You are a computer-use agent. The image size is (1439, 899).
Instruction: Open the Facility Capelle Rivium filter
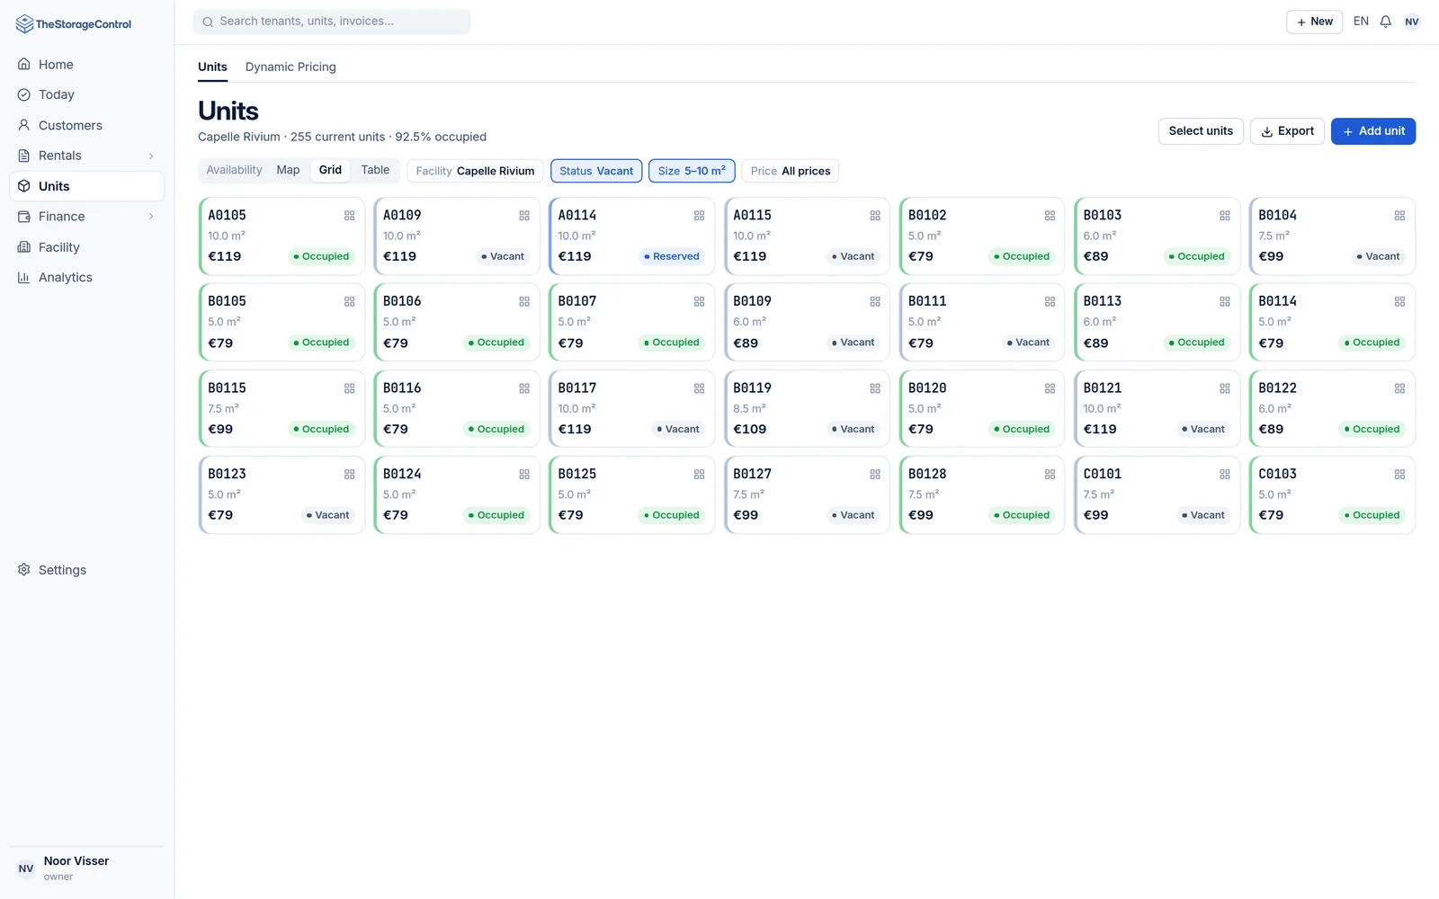475,171
